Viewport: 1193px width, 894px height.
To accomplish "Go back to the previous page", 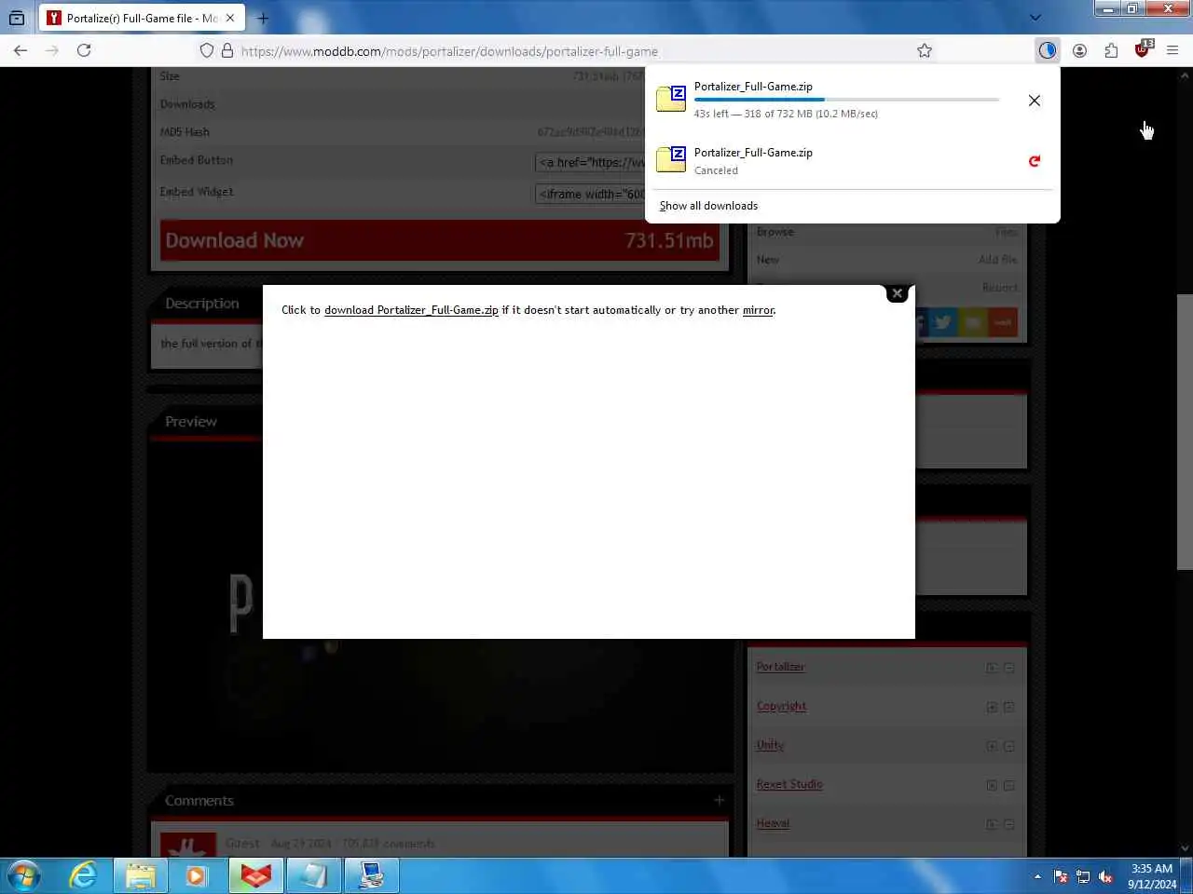I will (21, 50).
